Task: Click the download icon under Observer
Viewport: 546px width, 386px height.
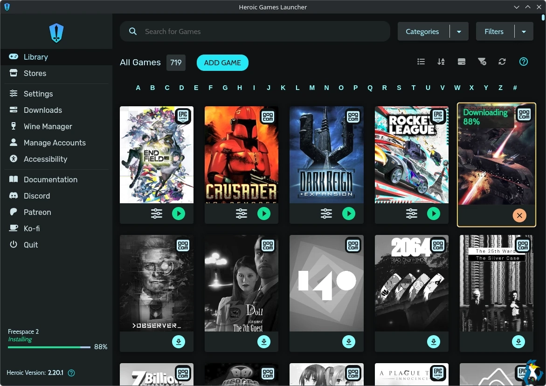Action: [x=179, y=342]
